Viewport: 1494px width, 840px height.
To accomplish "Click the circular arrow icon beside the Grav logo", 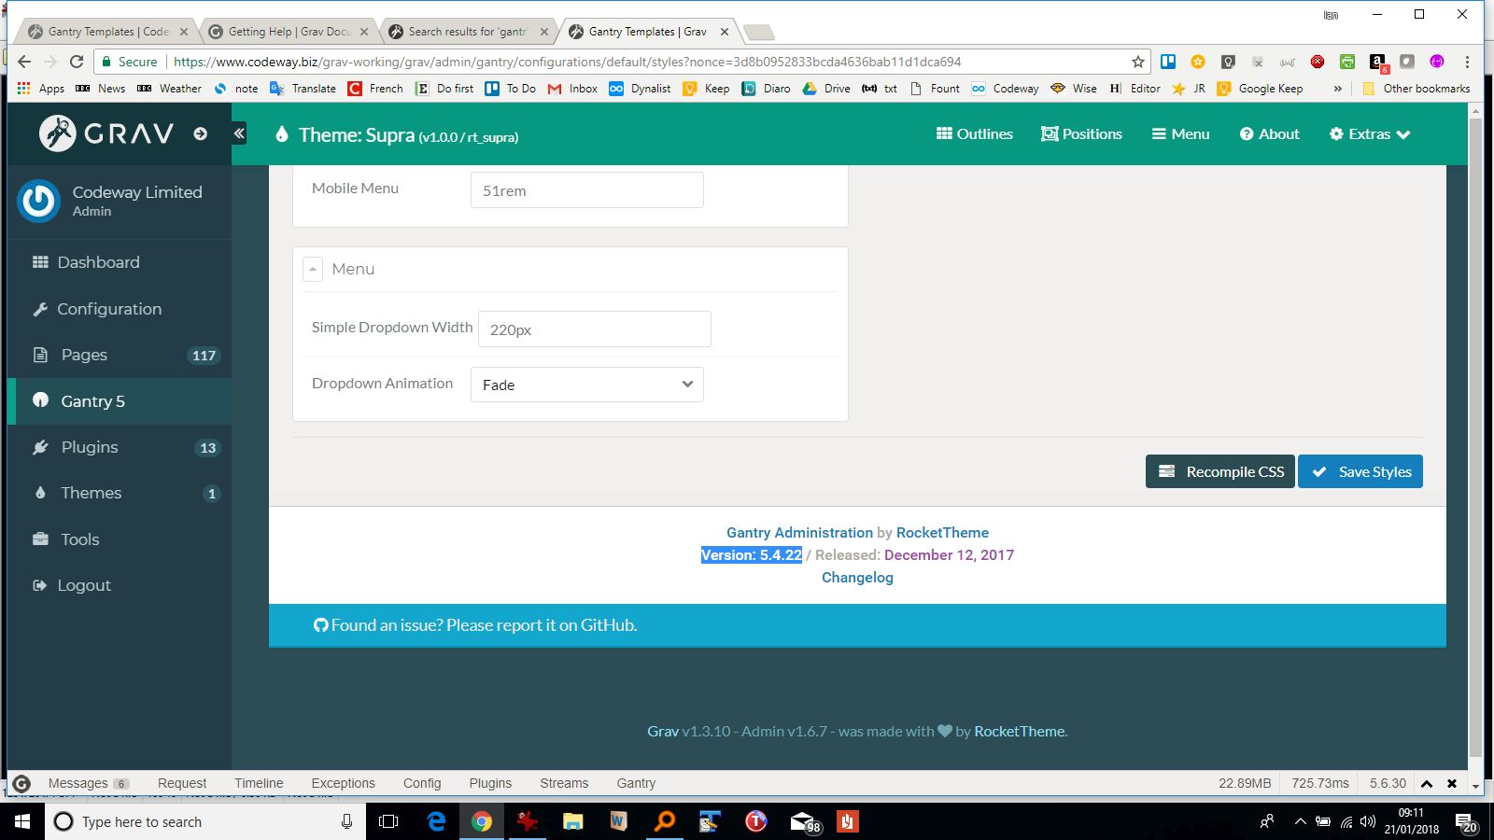I will [200, 133].
